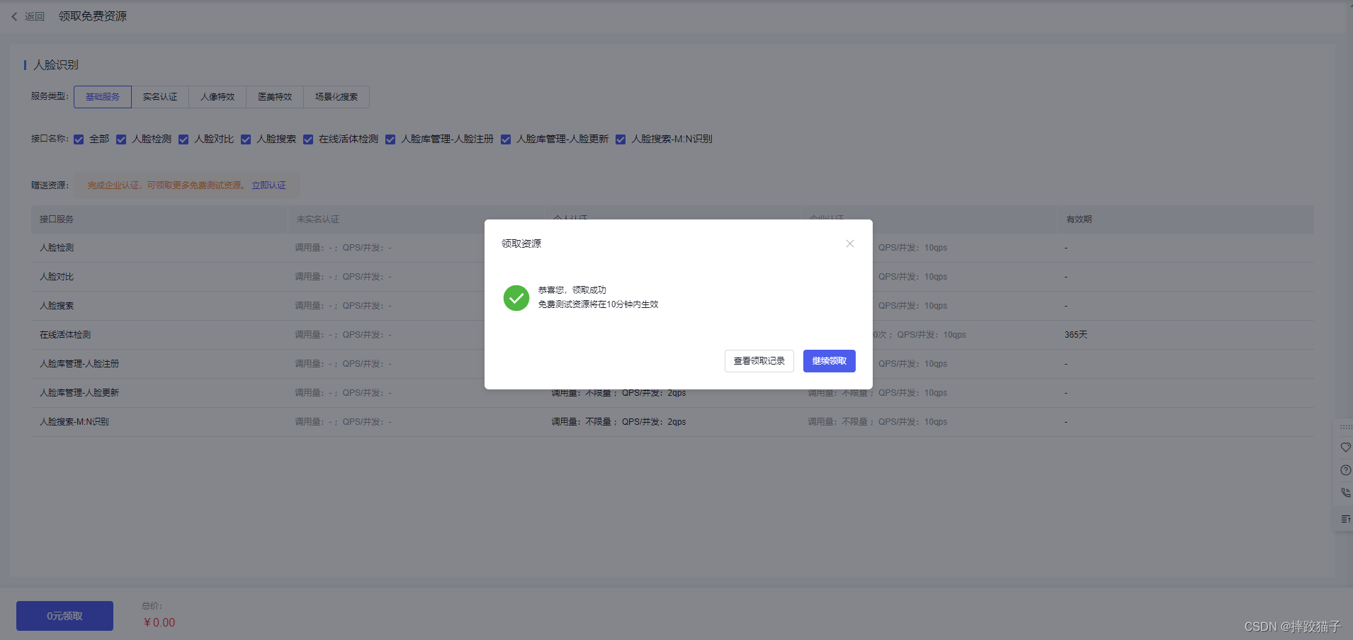This screenshot has height=640, width=1353.
Task: Toggle the 人脸检测 checkbox
Action: 121,139
